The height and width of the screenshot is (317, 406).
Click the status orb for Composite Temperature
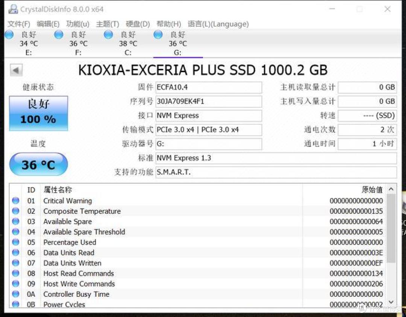point(16,211)
